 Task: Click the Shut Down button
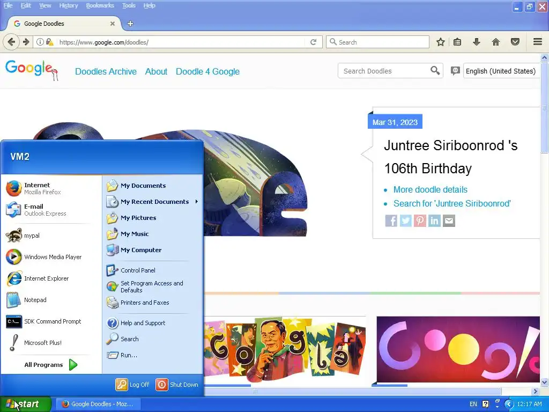(177, 384)
